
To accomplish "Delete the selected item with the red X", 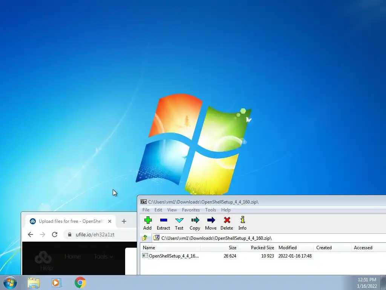I will coord(227,223).
